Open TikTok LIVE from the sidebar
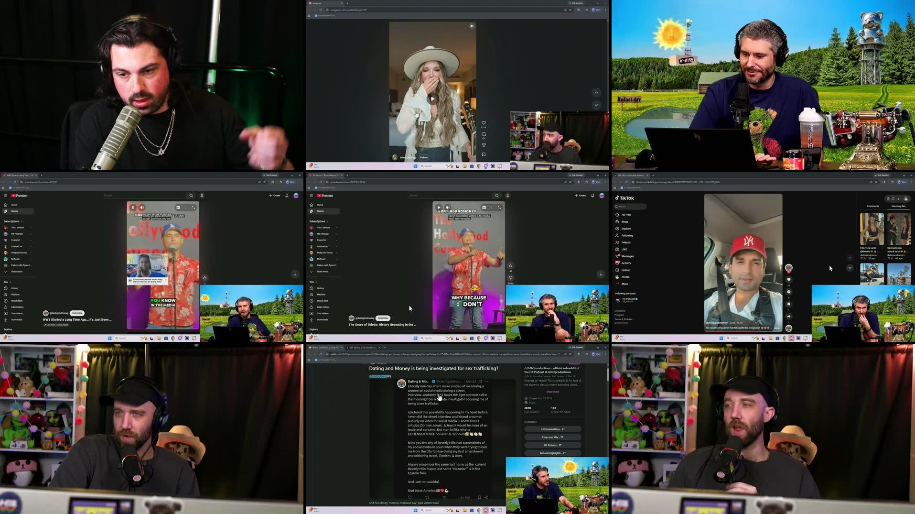The width and height of the screenshot is (915, 514). point(623,249)
